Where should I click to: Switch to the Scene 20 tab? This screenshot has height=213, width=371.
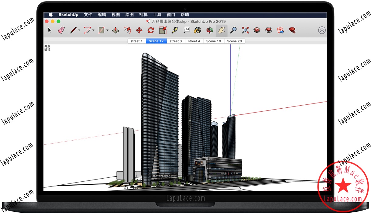(x=235, y=41)
